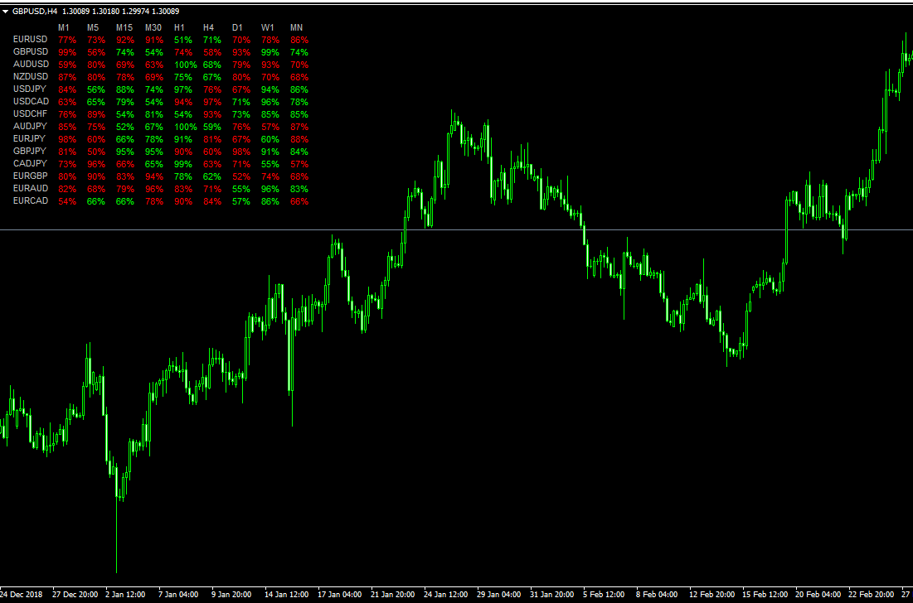Click the H4 timeframe column header
The height and width of the screenshot is (603, 913).
pyautogui.click(x=208, y=27)
